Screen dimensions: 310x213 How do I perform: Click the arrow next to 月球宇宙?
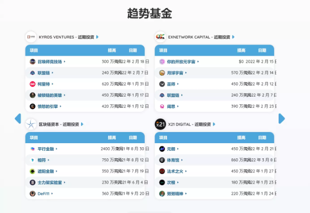click(x=186, y=73)
